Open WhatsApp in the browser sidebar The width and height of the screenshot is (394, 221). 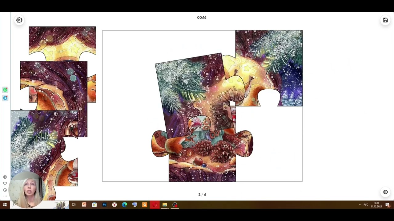[5, 90]
